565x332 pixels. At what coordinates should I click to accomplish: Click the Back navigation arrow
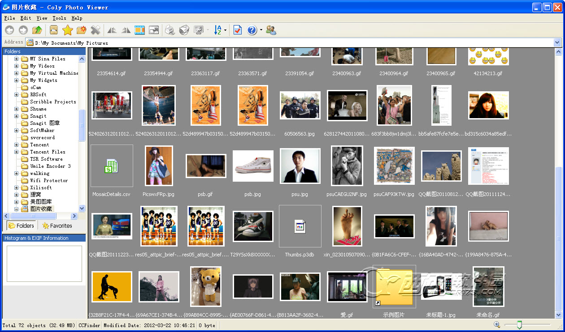9,30
